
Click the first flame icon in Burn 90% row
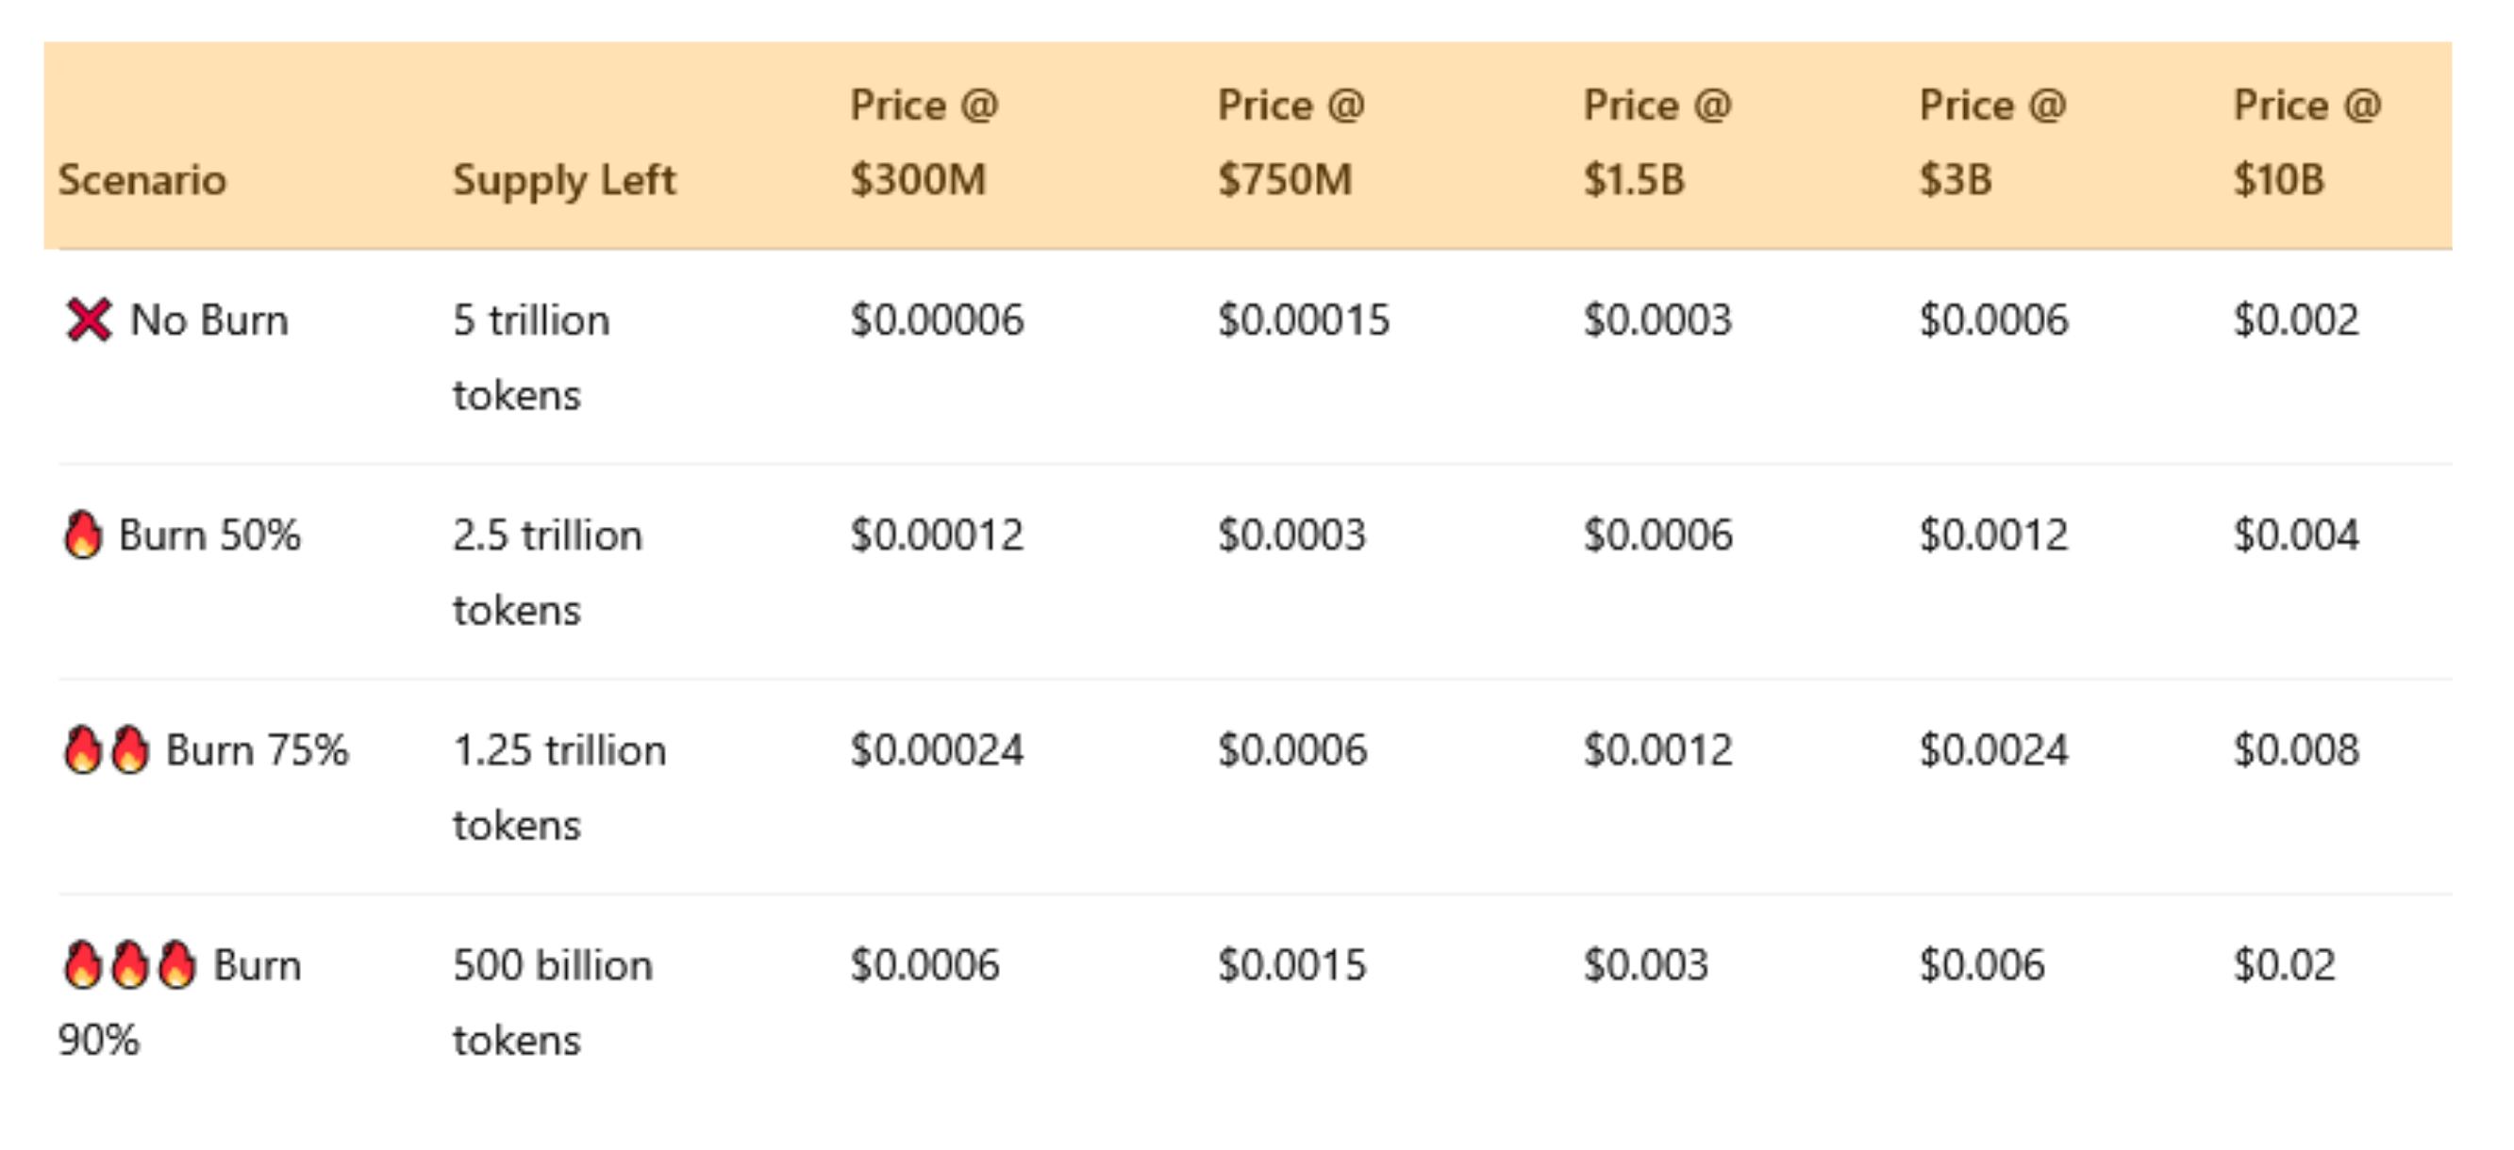(83, 964)
